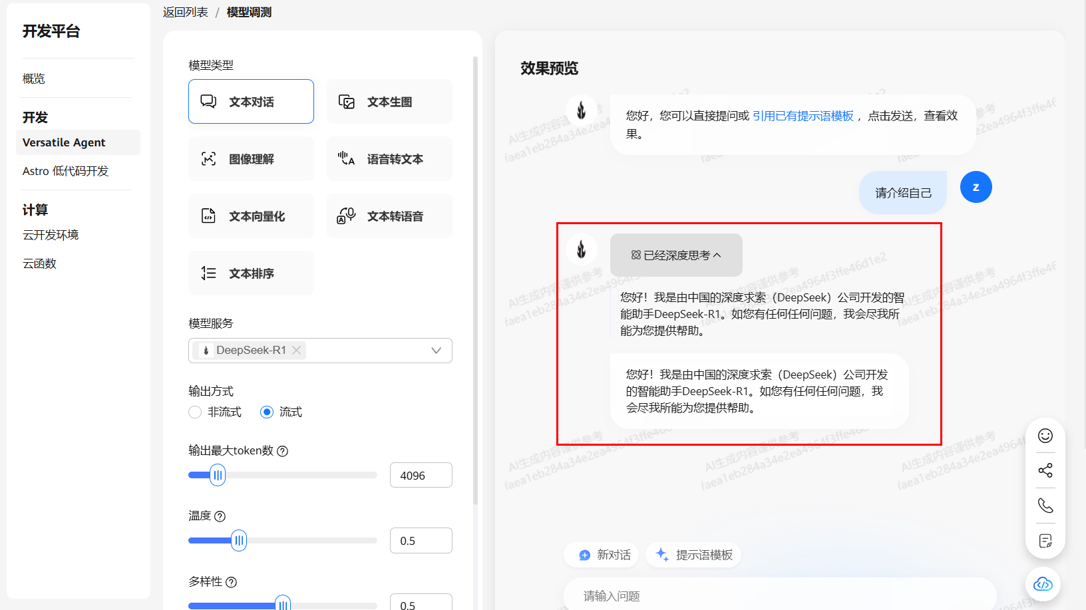Click the 请介绍自己 message bubble
Image resolution: width=1086 pixels, height=610 pixels.
pos(903,193)
